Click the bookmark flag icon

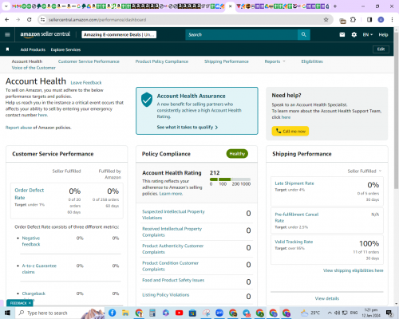[7, 49]
